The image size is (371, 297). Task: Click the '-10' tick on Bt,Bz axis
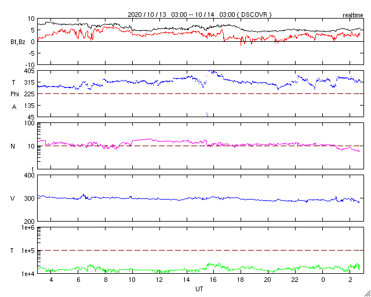click(30, 64)
